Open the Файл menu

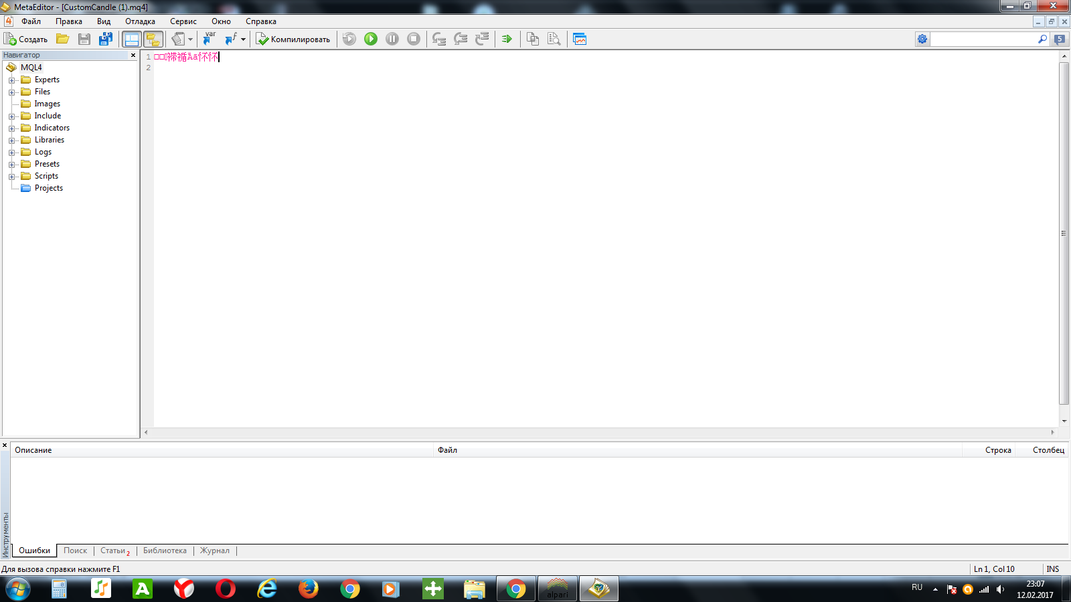point(31,21)
